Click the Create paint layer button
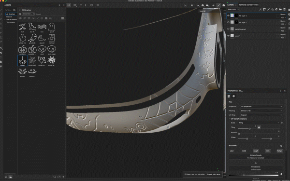 (x=214, y=174)
